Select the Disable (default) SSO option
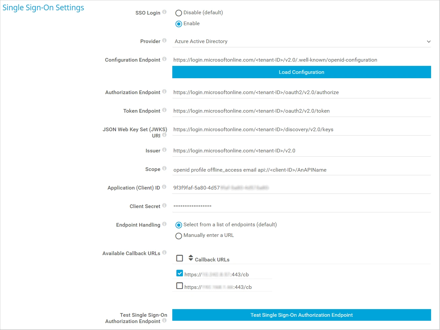This screenshot has width=440, height=330. point(179,13)
